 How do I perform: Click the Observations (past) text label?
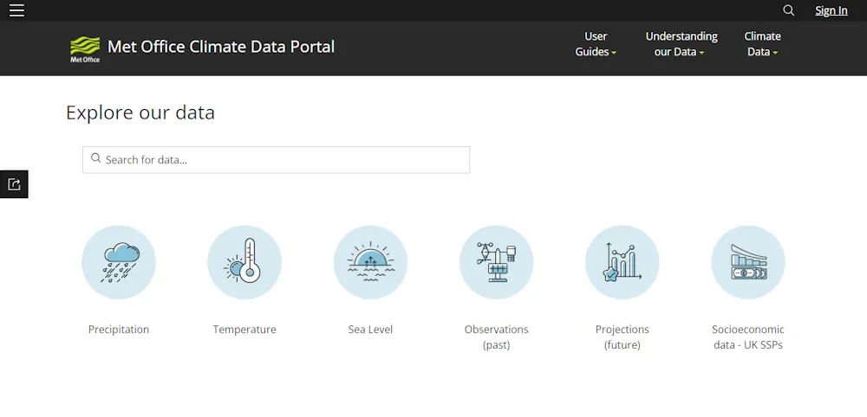click(x=497, y=337)
